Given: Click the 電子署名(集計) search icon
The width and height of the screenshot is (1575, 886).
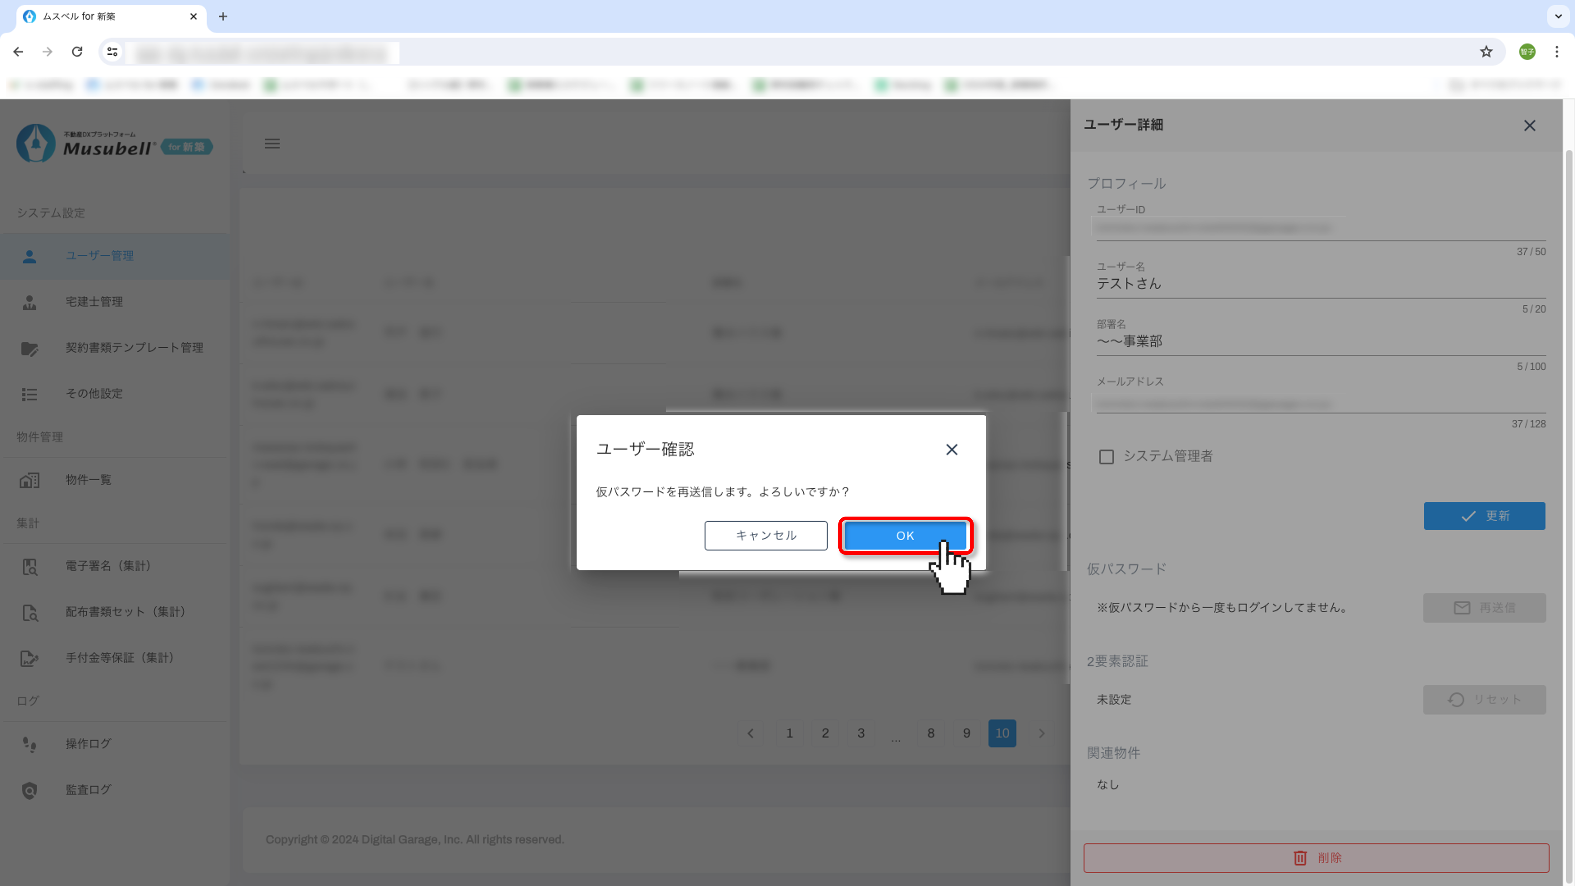Looking at the screenshot, I should tap(29, 566).
